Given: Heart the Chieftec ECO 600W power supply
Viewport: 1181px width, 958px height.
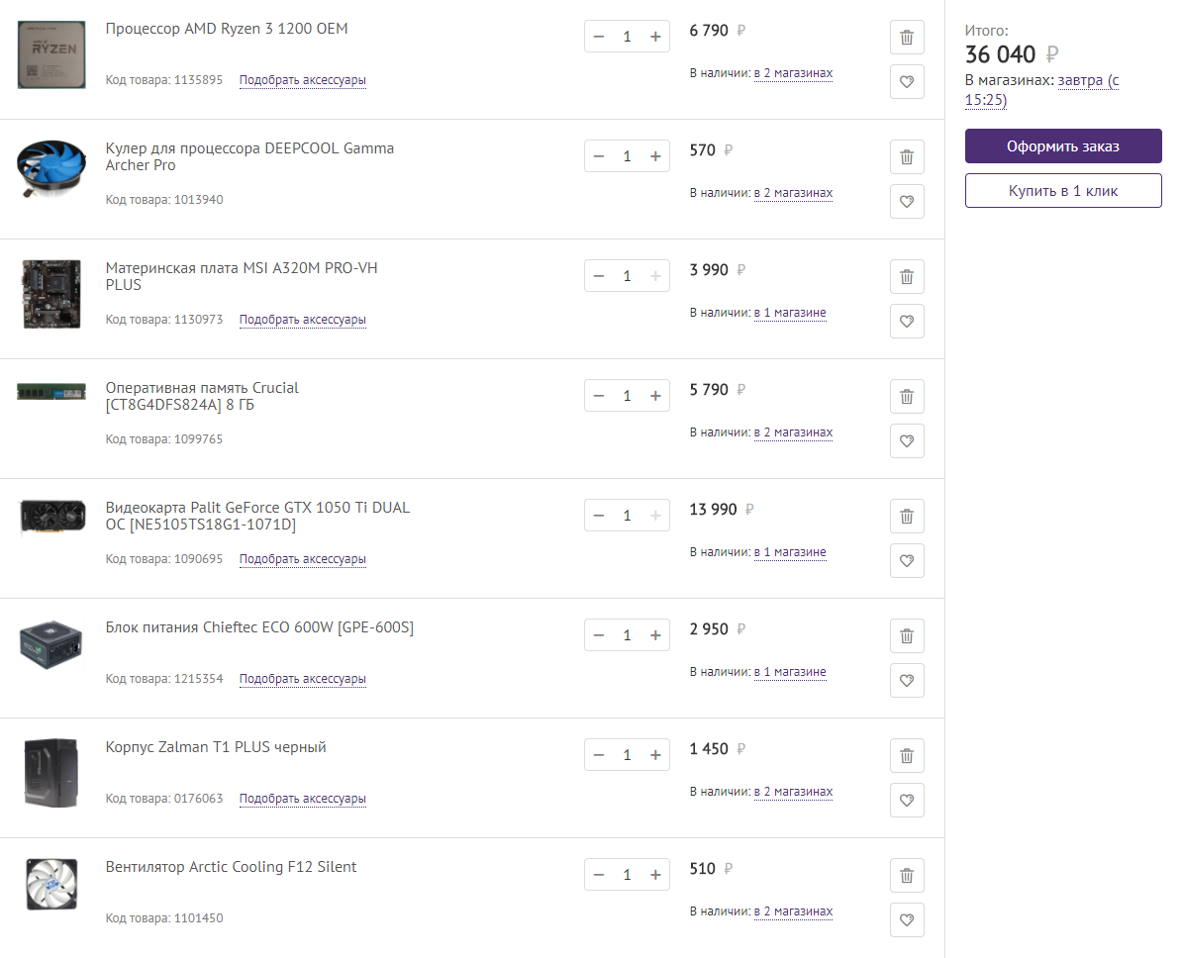Looking at the screenshot, I should coord(907,681).
